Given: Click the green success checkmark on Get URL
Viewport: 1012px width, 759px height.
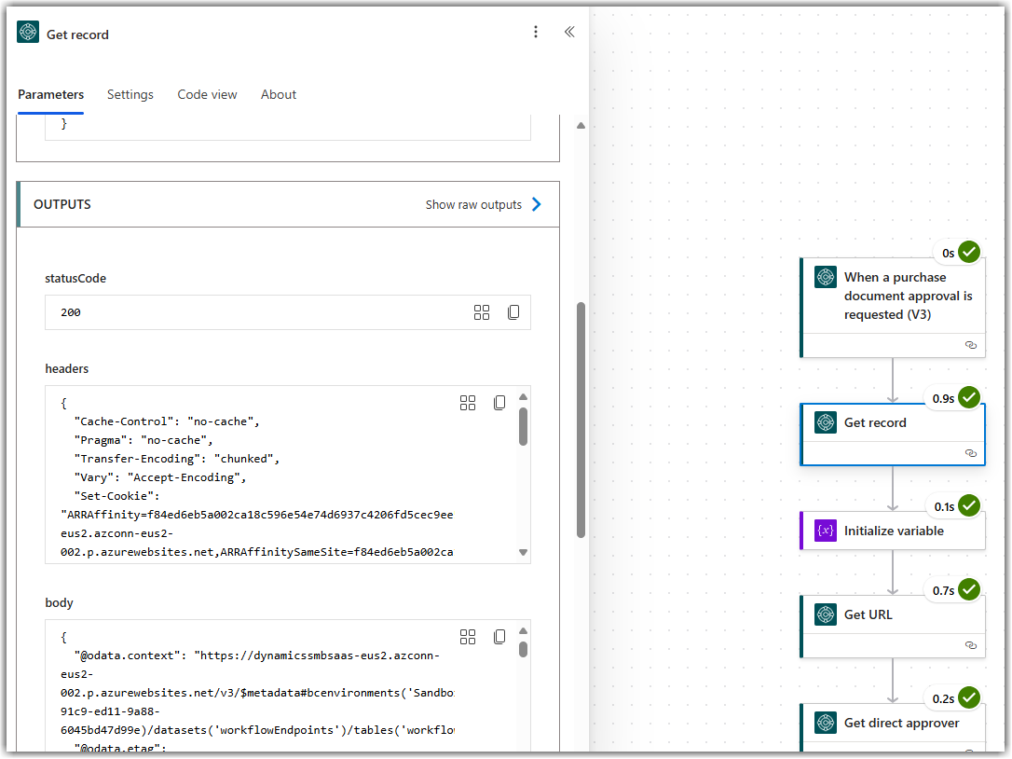Looking at the screenshot, I should point(969,589).
